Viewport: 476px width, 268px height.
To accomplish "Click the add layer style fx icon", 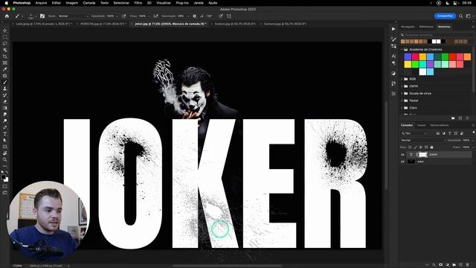I will (x=434, y=265).
